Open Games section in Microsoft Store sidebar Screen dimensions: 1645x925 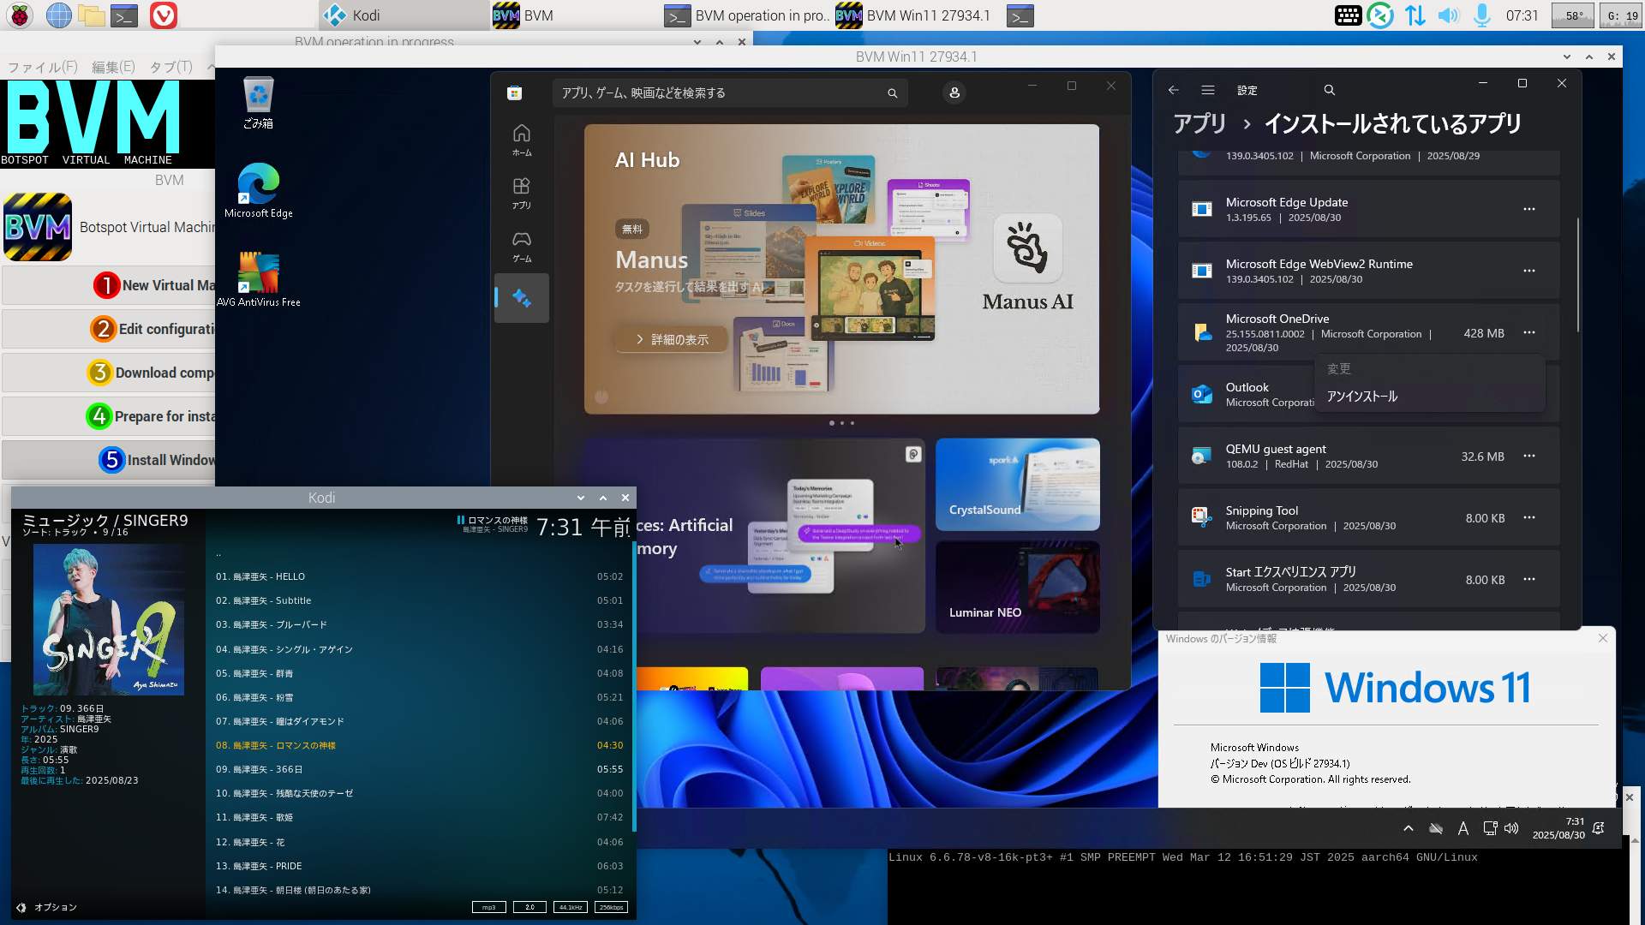(522, 247)
